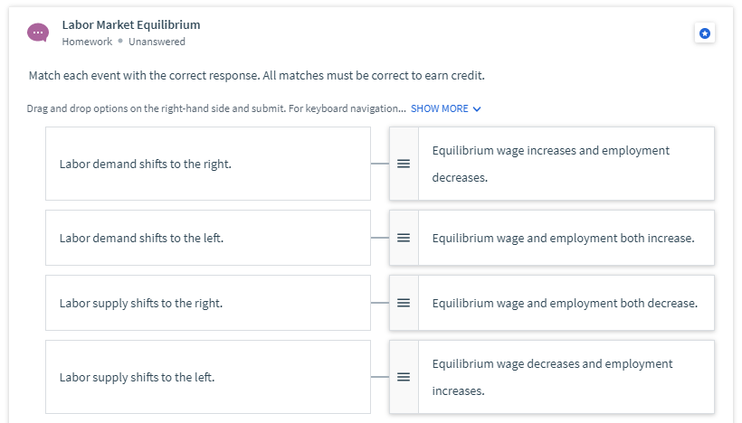
Task: Click the 'Unanswered' status text
Action: click(x=157, y=42)
